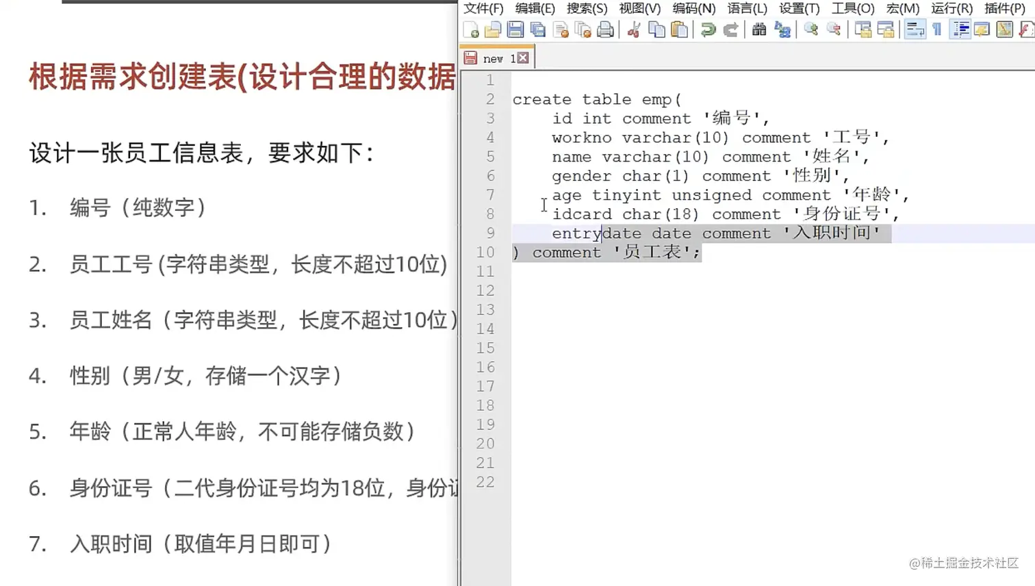Click the comment '员工表' on line 10

tap(652, 252)
